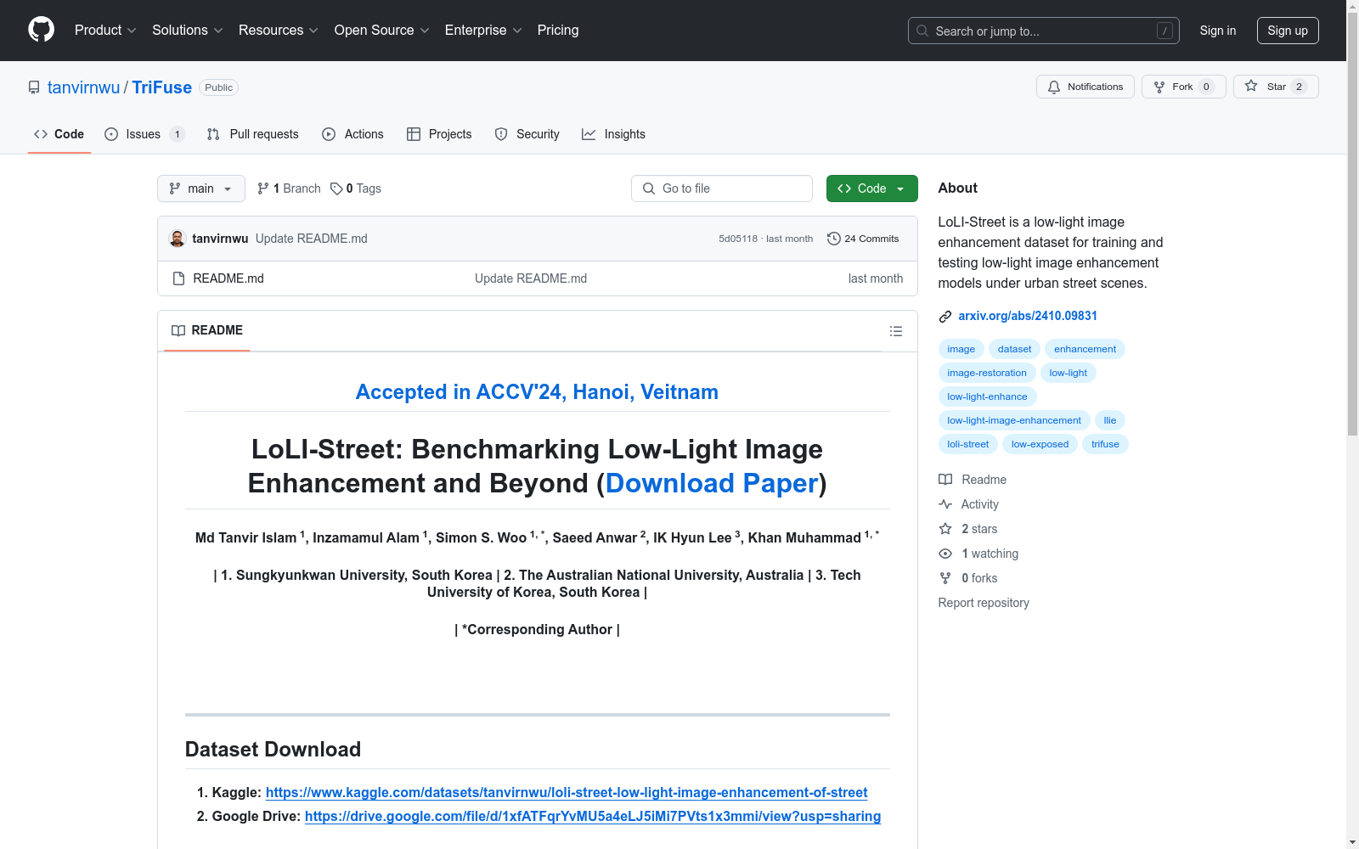Open the 24 Commits history

click(863, 239)
